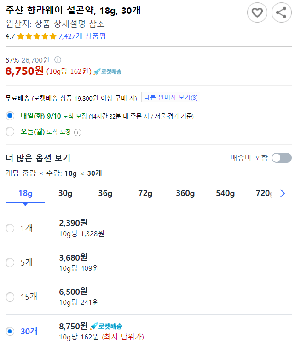Image resolution: width=295 pixels, height=351 pixels.
Task: Click the rating stars
Action: coord(37,36)
